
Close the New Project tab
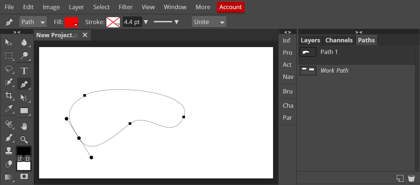85,35
